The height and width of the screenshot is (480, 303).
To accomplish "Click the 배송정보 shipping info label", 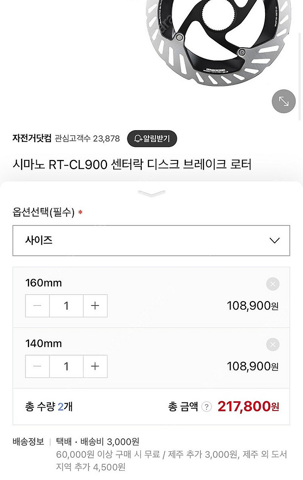I will click(x=28, y=442).
